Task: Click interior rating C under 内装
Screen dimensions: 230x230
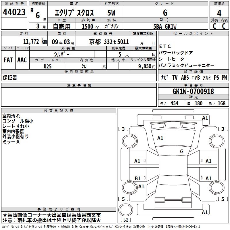Action: (224, 26)
